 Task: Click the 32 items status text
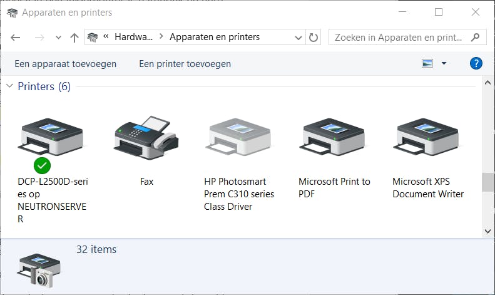tap(96, 249)
